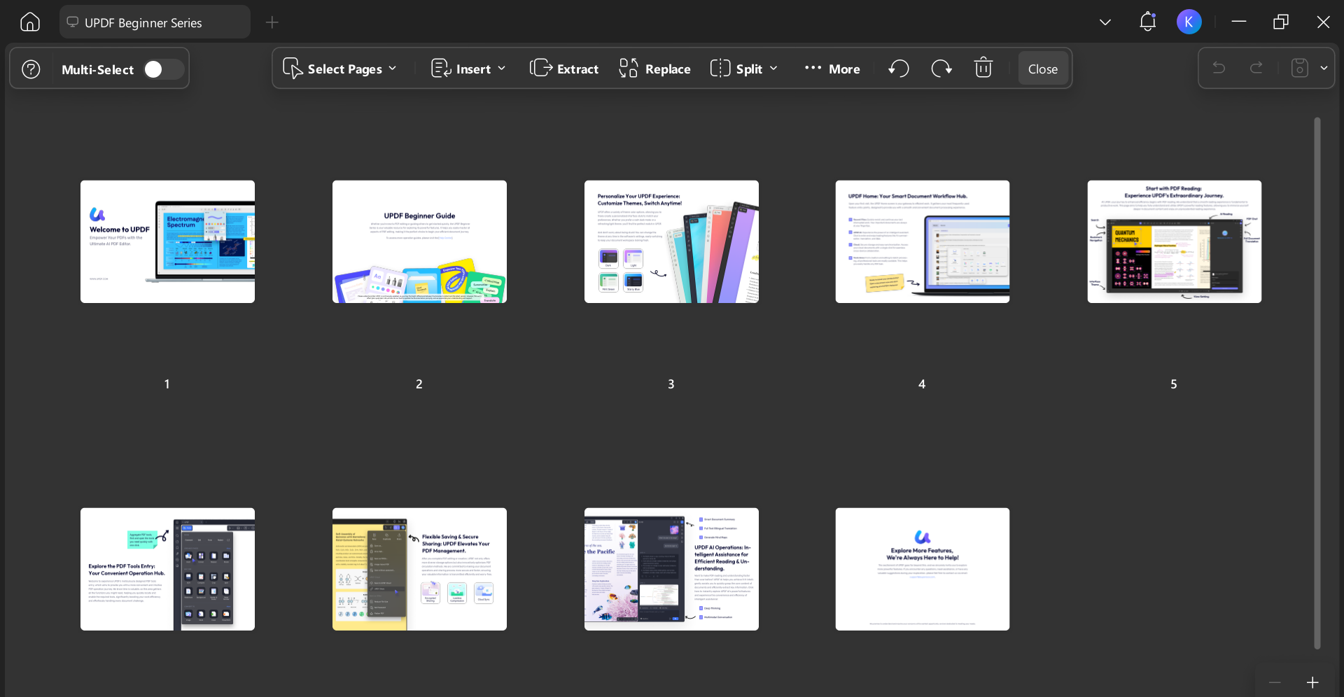
Task: Open notifications via the bell icon
Action: click(1147, 22)
